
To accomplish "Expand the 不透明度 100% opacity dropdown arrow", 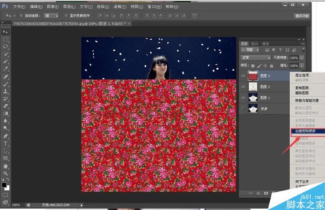I will tap(302, 58).
